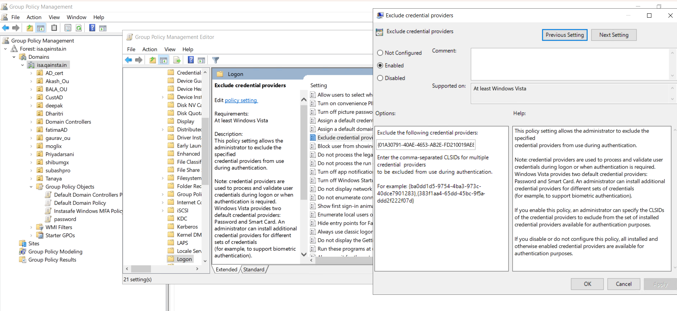Collapse the isa.qainsta.in domain node
The image size is (677, 311).
(x=22, y=65)
